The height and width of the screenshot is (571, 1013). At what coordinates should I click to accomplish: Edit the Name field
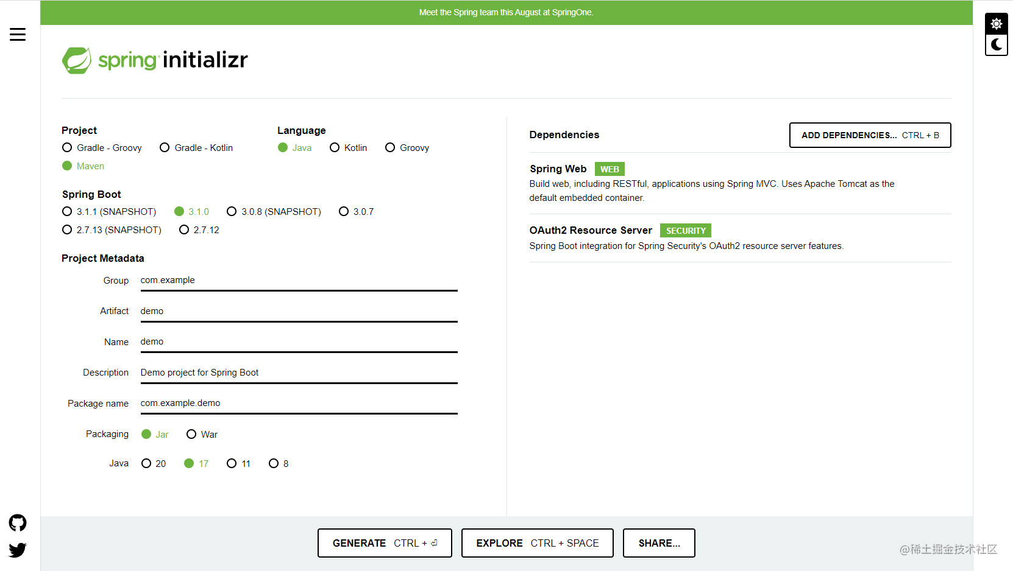click(299, 342)
